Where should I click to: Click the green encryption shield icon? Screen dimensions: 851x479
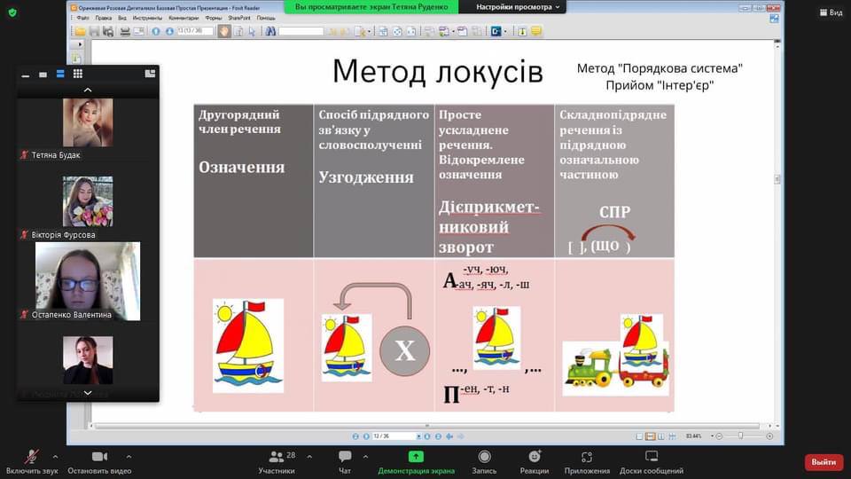[12, 12]
